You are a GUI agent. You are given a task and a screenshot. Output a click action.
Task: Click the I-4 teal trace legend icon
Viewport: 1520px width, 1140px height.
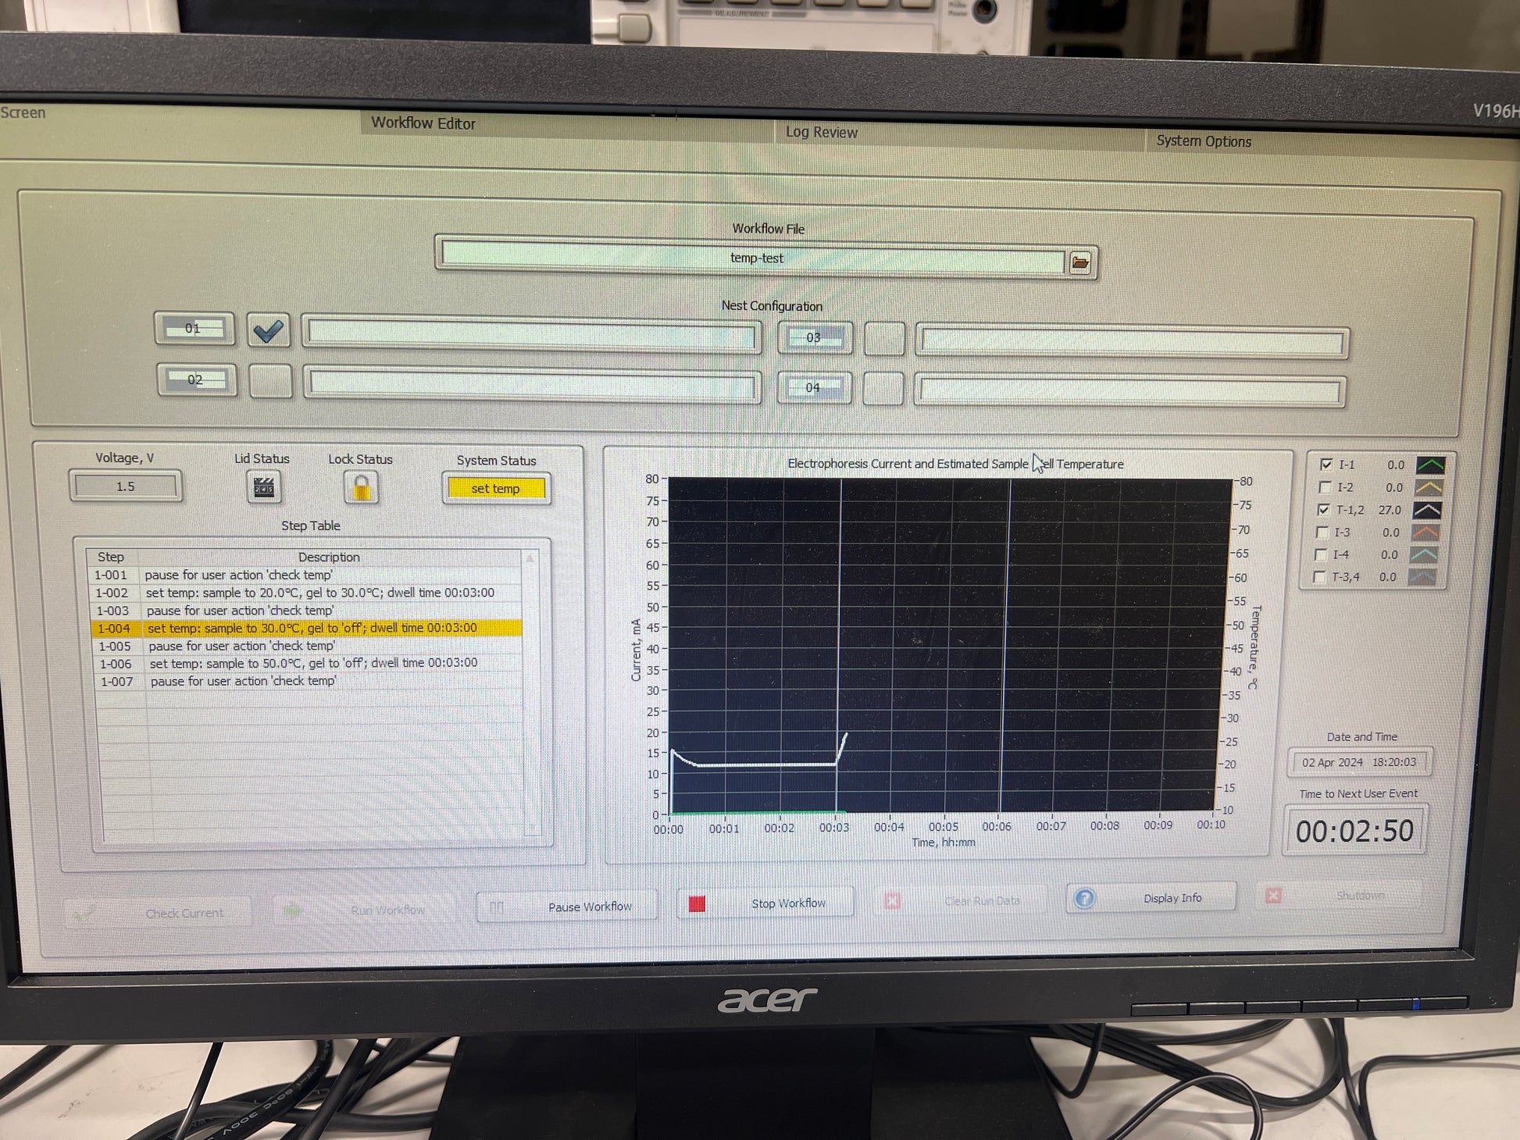(1424, 555)
